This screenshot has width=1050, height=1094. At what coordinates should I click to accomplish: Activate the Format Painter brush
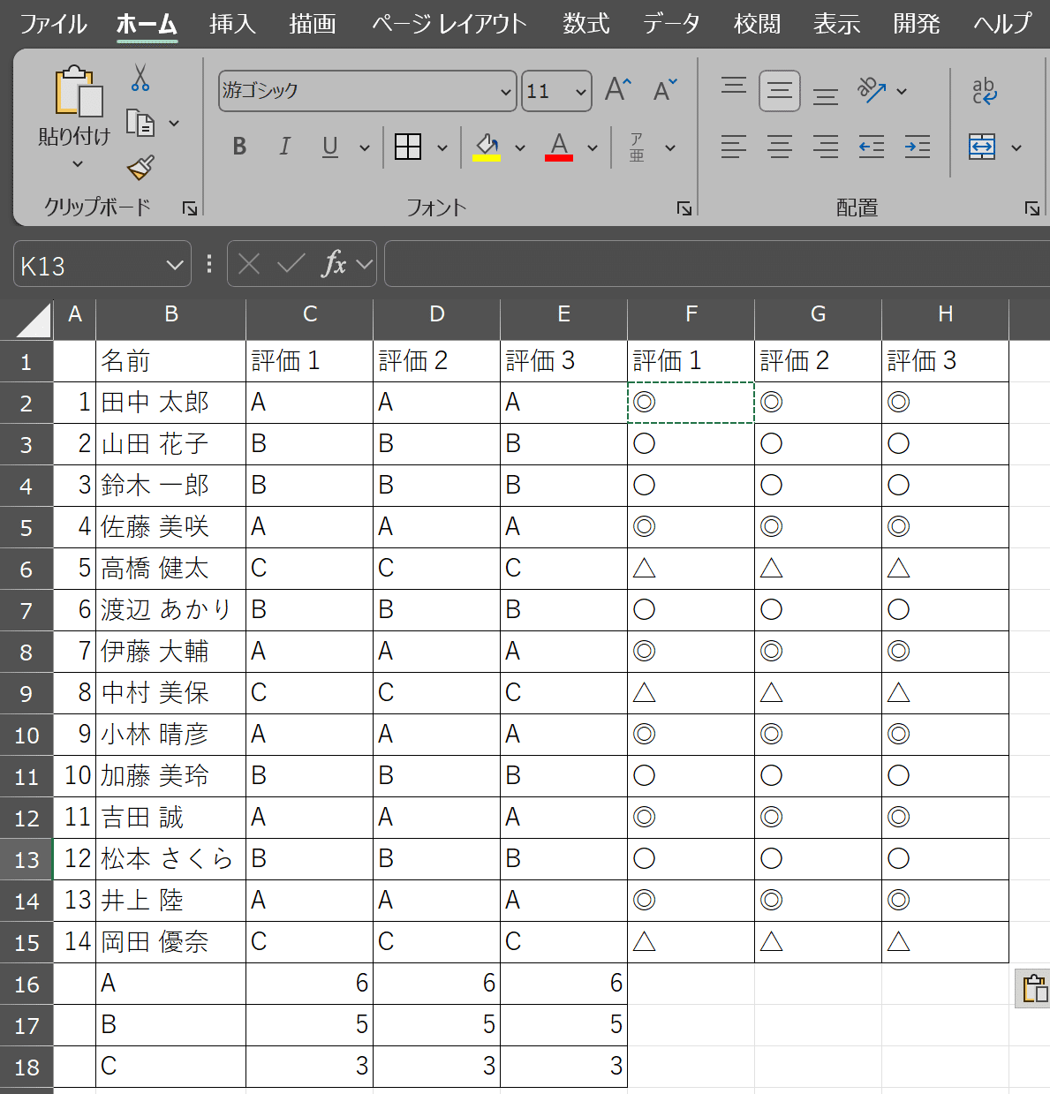pos(140,166)
